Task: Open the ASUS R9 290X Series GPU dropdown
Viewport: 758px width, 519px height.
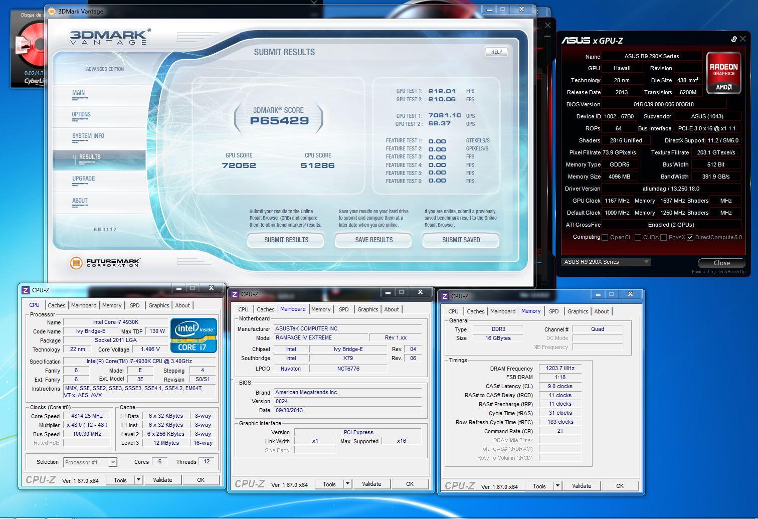Action: pyautogui.click(x=606, y=262)
